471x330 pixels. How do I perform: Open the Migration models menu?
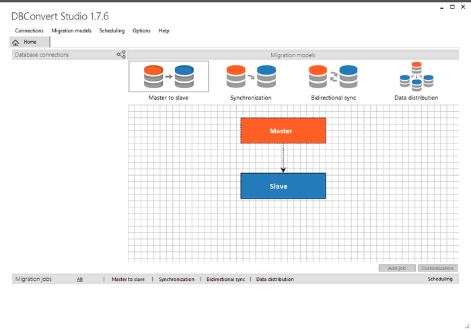[x=71, y=31]
